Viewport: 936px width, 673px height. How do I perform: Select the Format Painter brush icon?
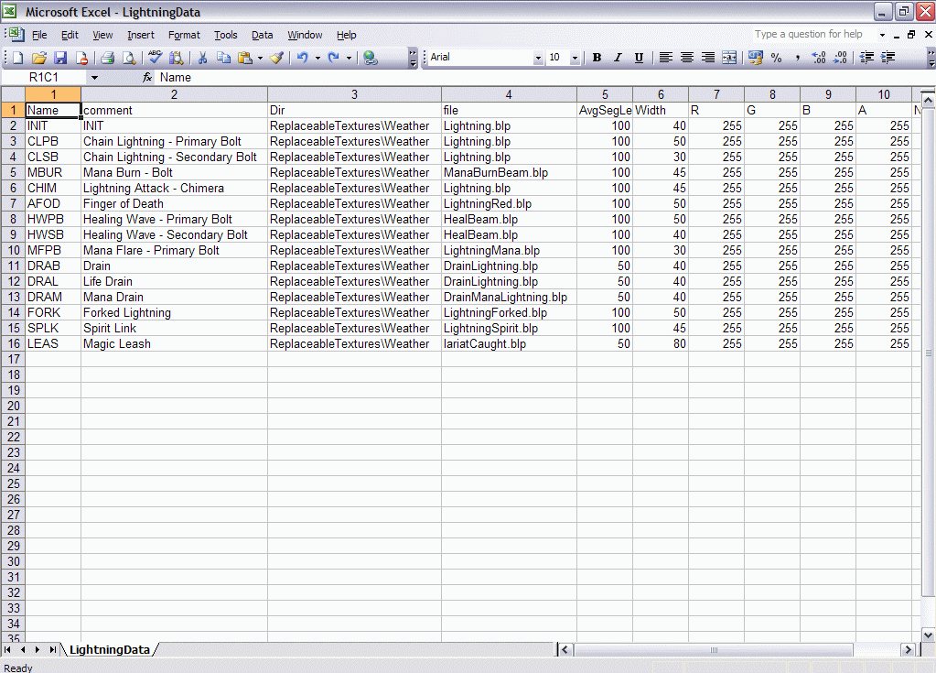pos(276,58)
